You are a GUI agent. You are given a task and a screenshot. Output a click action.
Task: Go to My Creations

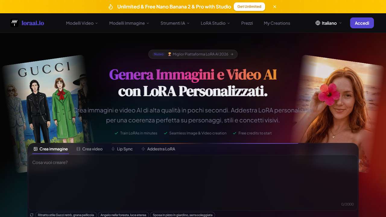tap(277, 23)
